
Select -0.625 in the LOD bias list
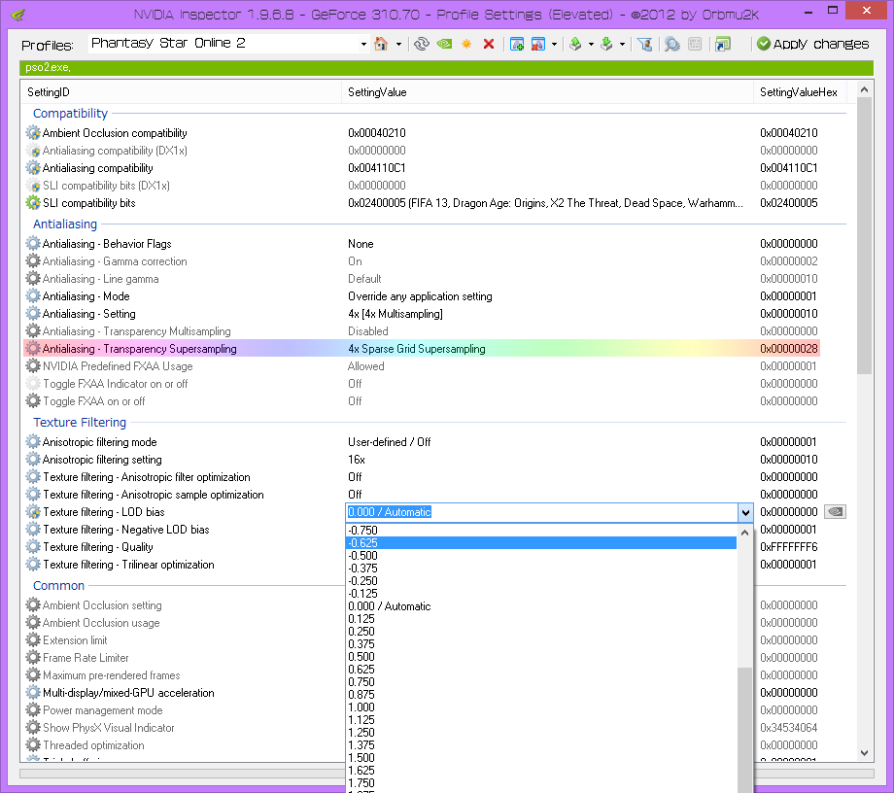tap(541, 542)
